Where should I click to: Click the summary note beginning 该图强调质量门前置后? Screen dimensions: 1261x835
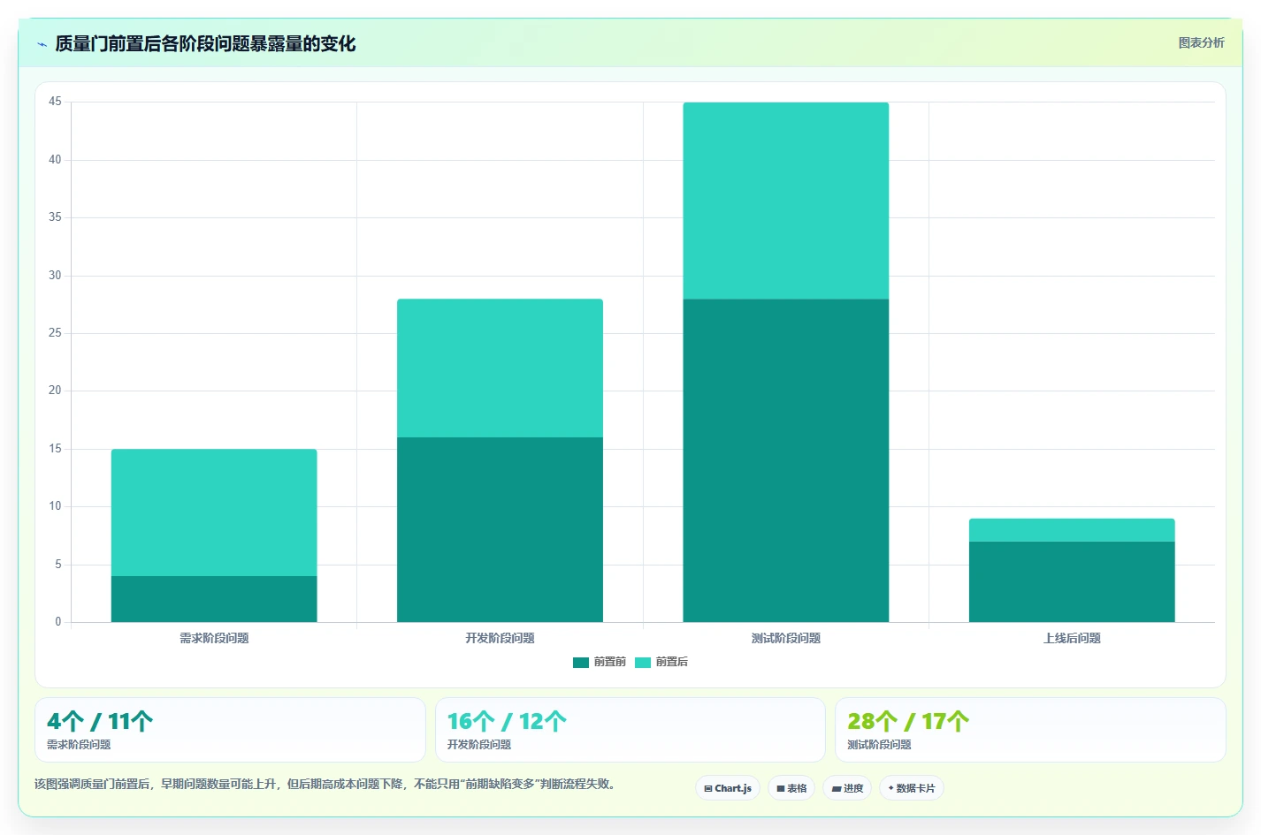325,784
